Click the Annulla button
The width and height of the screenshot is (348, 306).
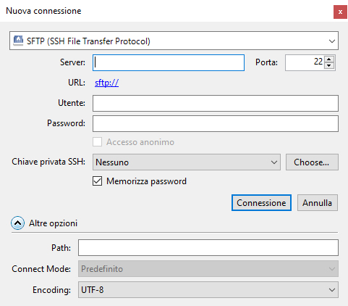click(318, 202)
